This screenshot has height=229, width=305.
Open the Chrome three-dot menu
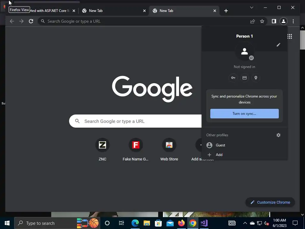[293, 21]
